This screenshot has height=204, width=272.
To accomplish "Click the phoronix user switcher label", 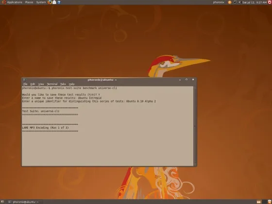I will click(x=219, y=2).
